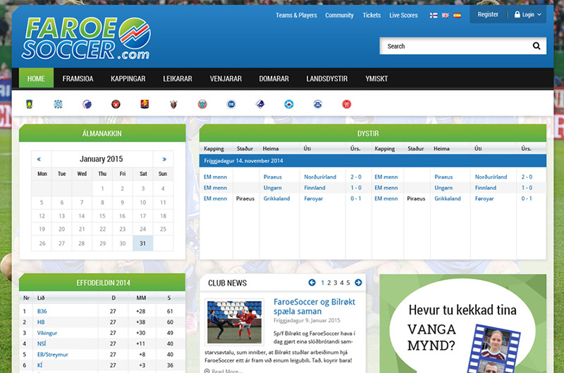Image resolution: width=564 pixels, height=373 pixels.
Task: Open the Community link
Action: point(339,15)
